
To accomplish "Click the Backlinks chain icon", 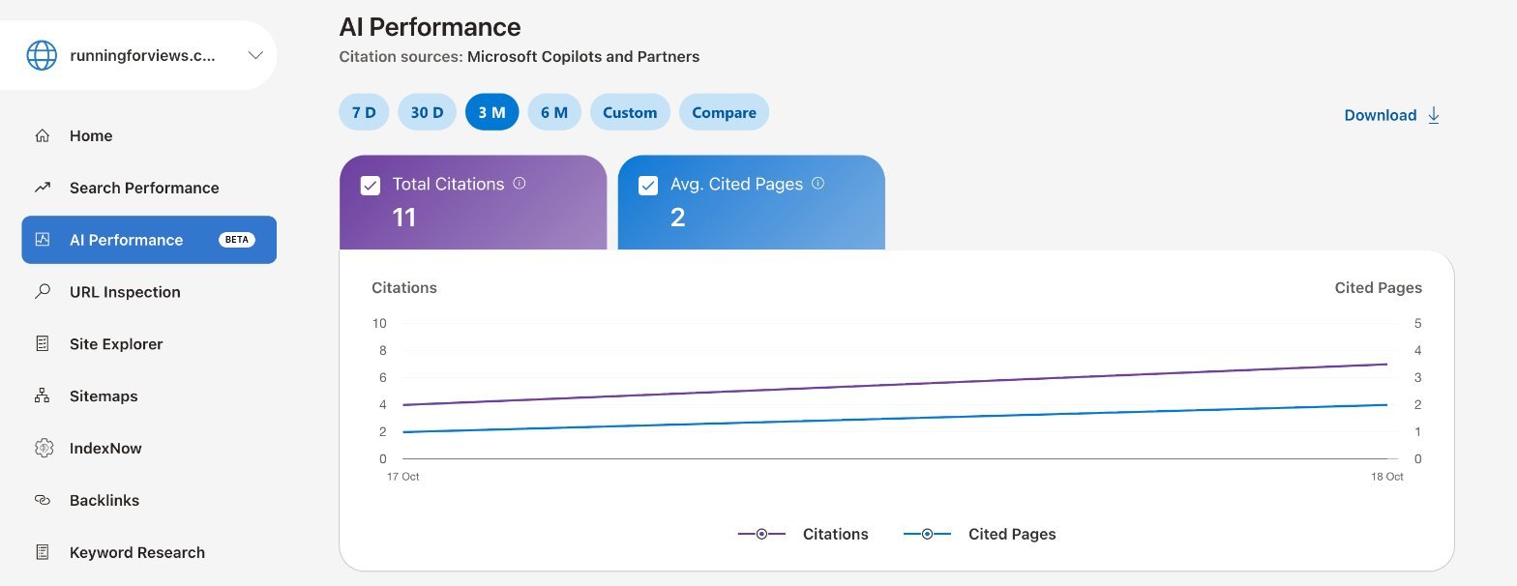I will 42,501.
